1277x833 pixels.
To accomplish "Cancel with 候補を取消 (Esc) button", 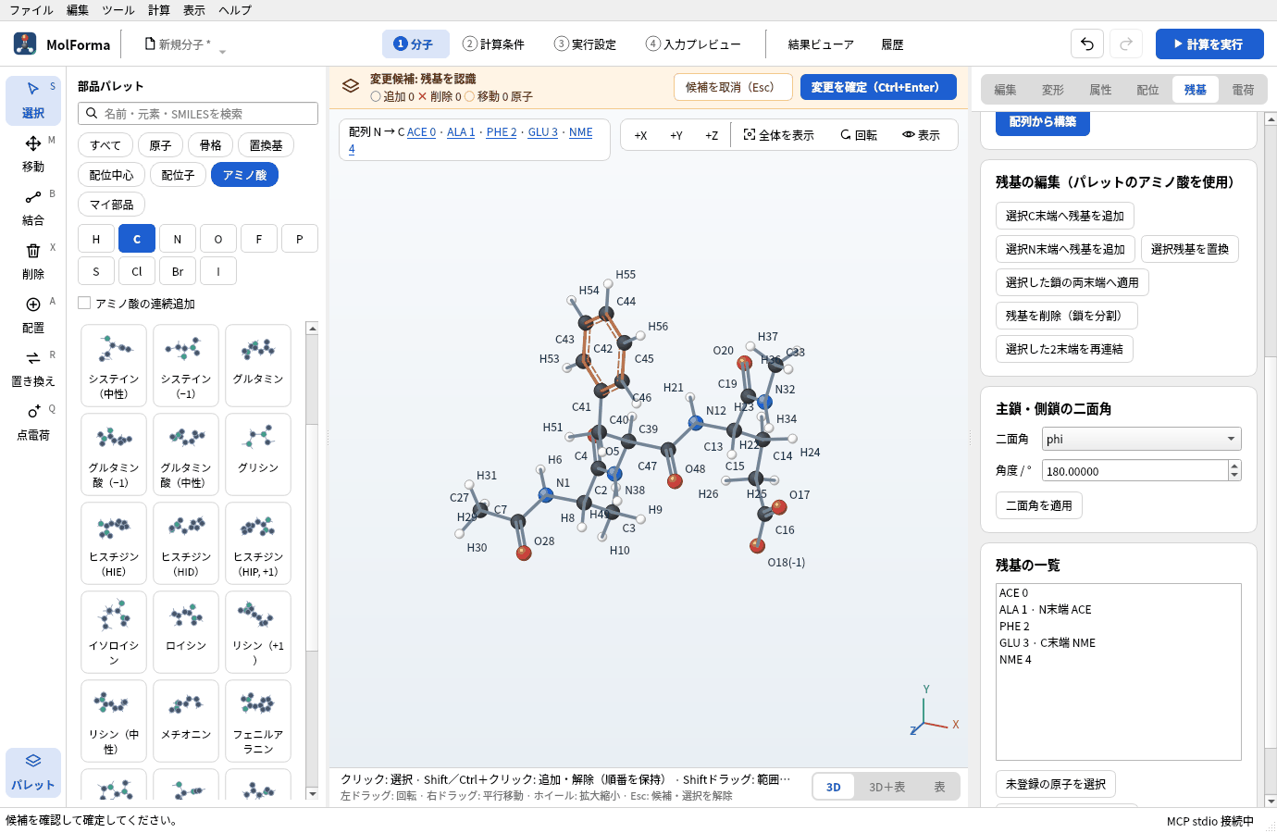I will coord(733,87).
